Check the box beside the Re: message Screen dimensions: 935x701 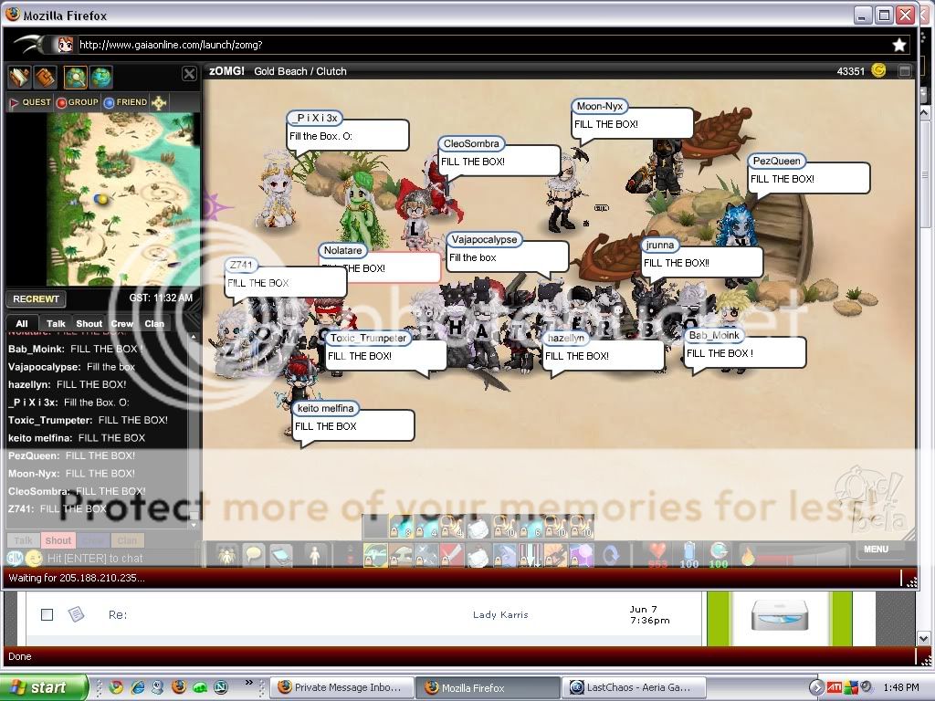pyautogui.click(x=47, y=615)
